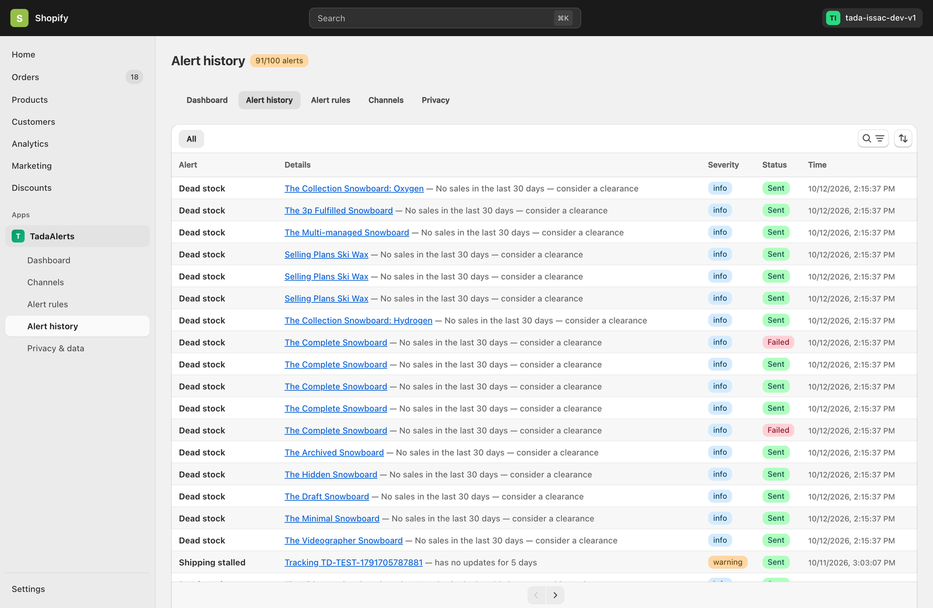Open the Privacy tab
The width and height of the screenshot is (933, 608).
[436, 100]
